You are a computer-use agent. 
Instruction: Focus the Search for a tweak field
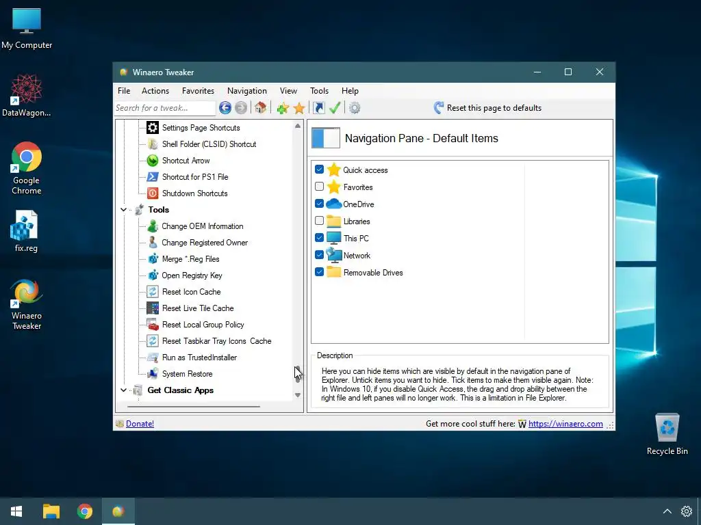tap(165, 108)
